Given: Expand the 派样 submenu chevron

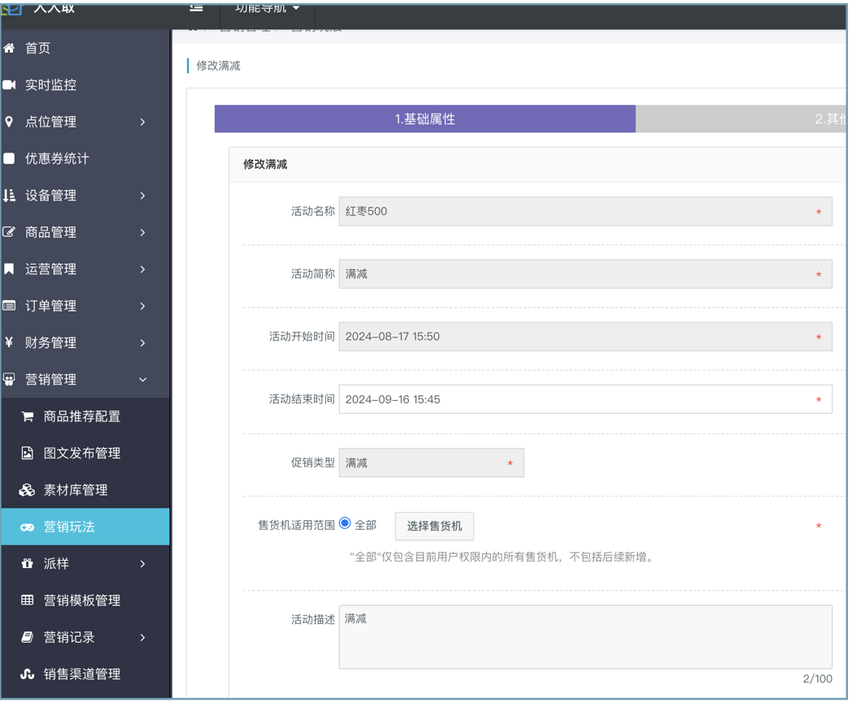Looking at the screenshot, I should tap(143, 564).
